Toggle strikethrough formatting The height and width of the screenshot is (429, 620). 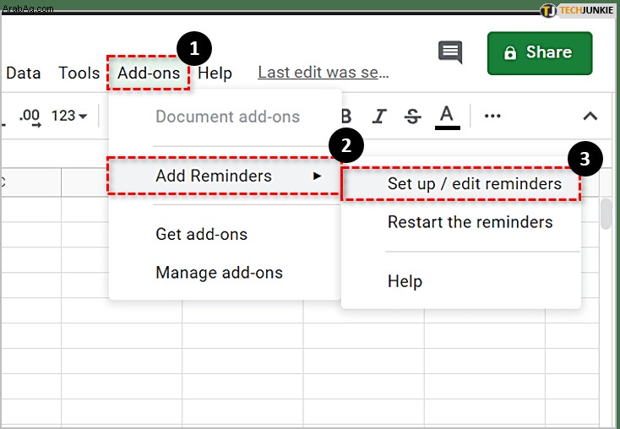412,117
